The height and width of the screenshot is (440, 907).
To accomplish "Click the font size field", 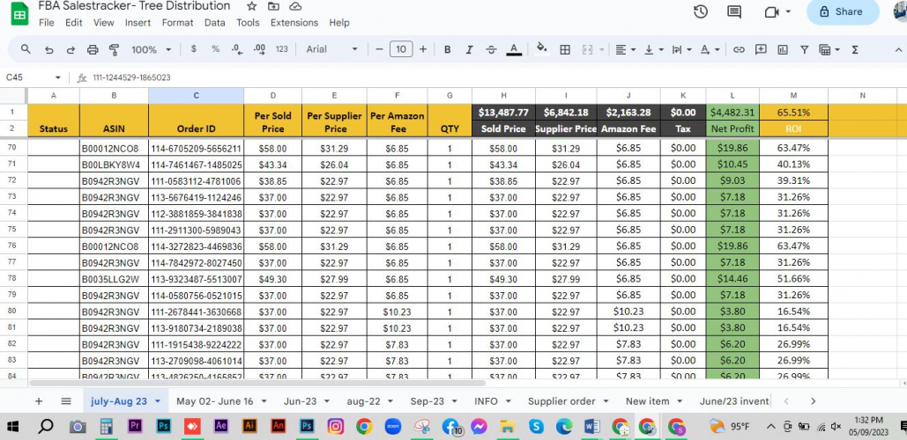I will [x=401, y=49].
